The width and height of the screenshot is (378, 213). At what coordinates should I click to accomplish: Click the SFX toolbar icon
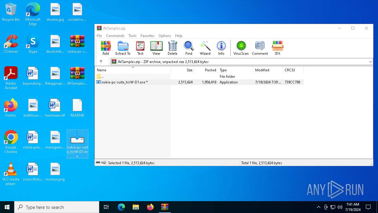(278, 48)
